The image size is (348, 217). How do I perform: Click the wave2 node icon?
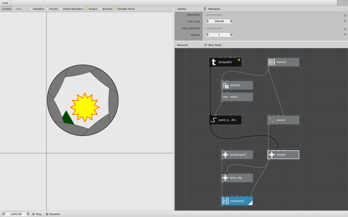pyautogui.click(x=271, y=120)
